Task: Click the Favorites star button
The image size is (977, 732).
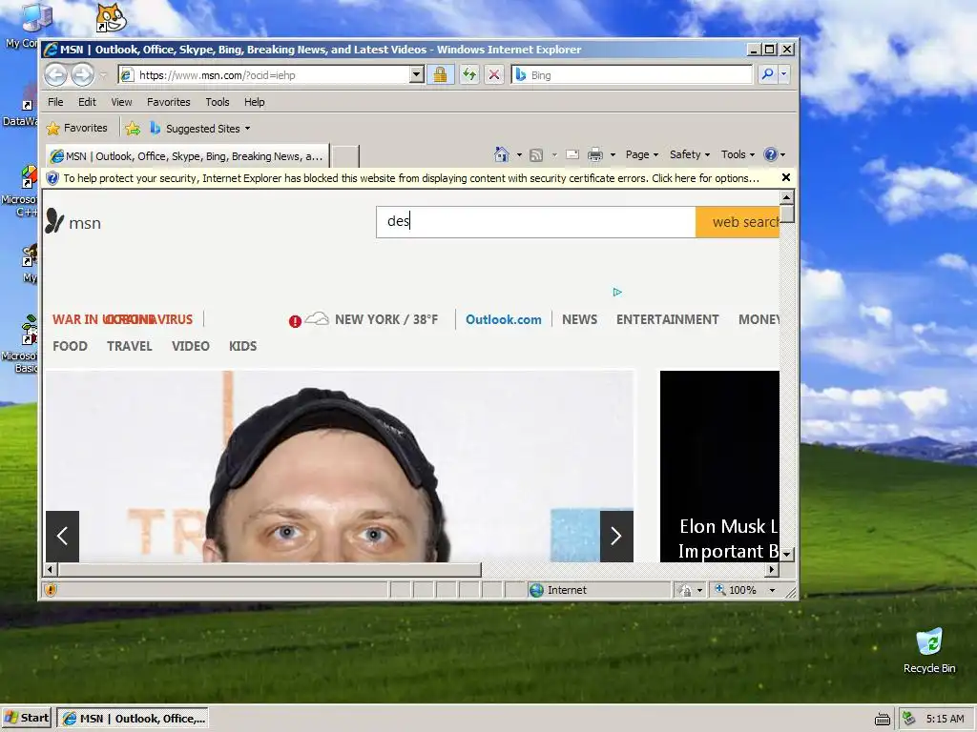Action: click(x=77, y=129)
